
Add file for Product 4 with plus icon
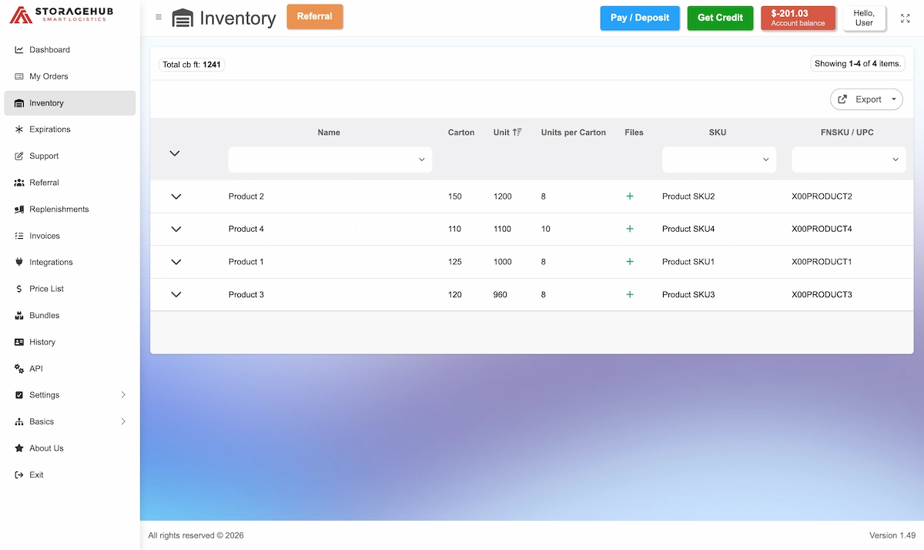[x=630, y=229]
